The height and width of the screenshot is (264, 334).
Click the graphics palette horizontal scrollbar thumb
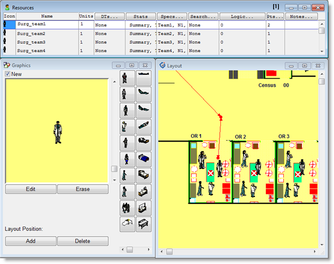coord(129,250)
